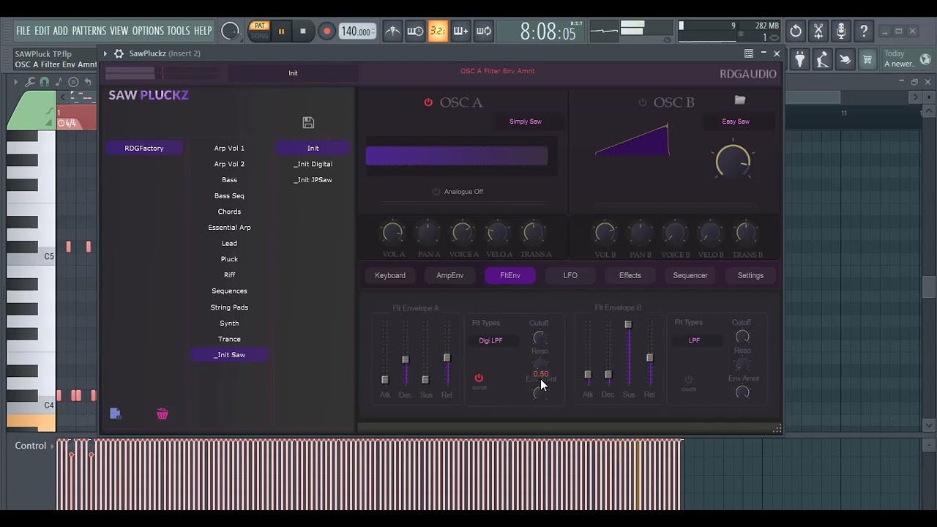Click the record button in transport
The width and height of the screenshot is (937, 527).
(327, 31)
